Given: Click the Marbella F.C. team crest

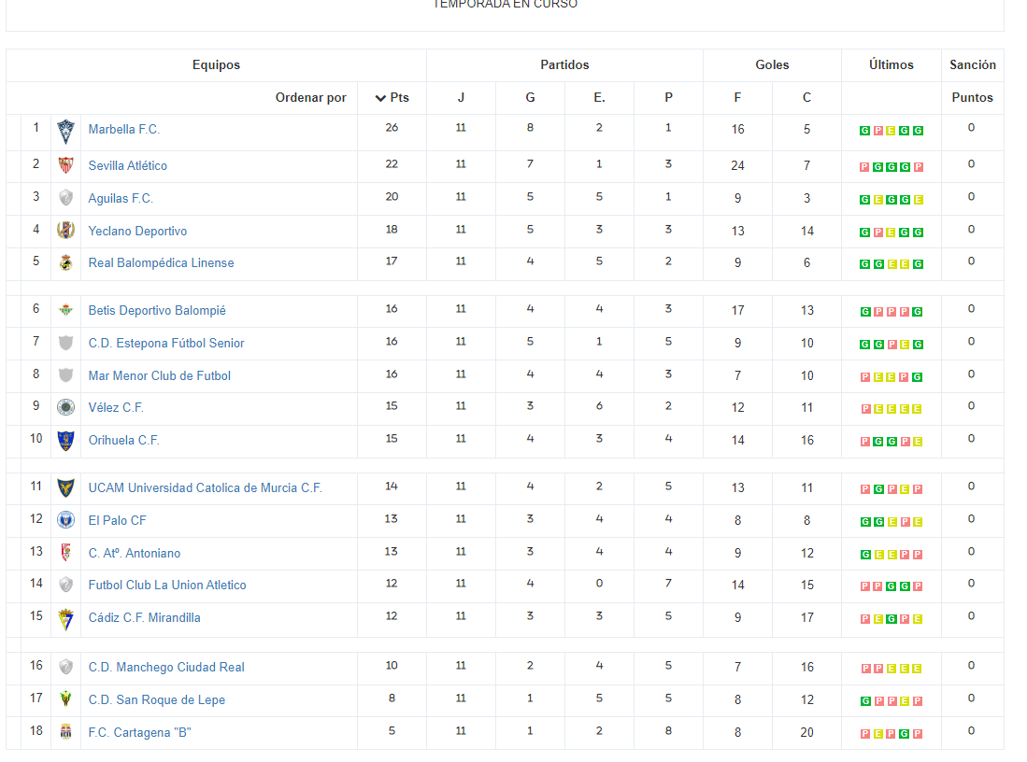Looking at the screenshot, I should (65, 132).
